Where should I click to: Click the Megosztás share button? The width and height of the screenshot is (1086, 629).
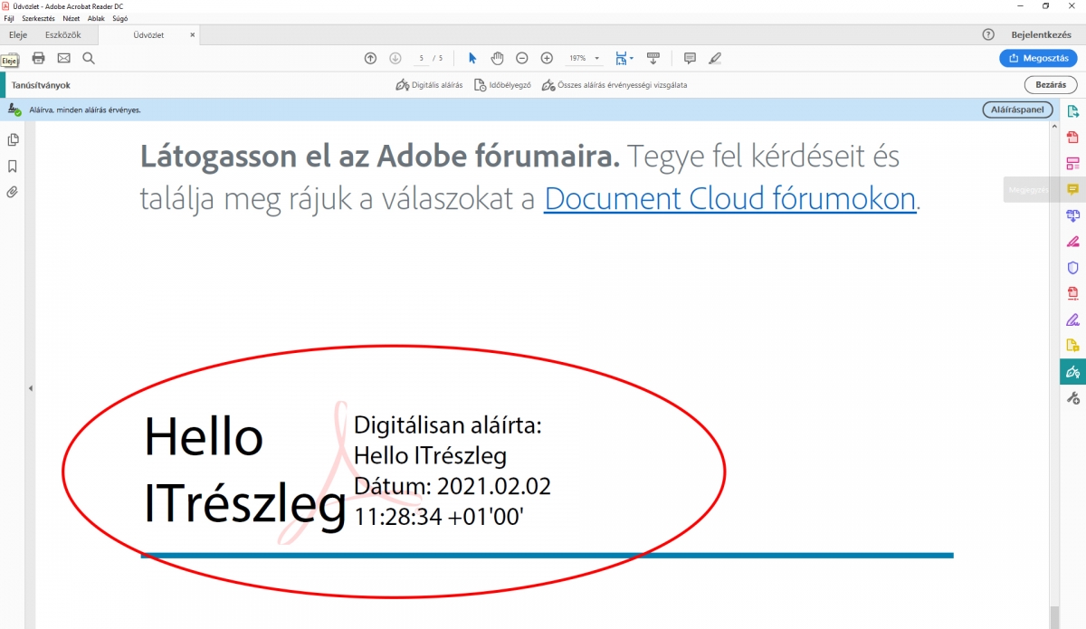[1037, 58]
